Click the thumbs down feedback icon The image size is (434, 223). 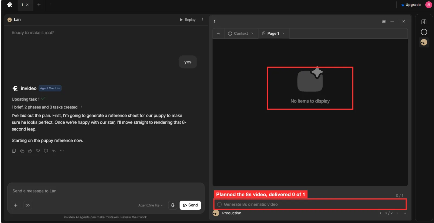(38, 151)
